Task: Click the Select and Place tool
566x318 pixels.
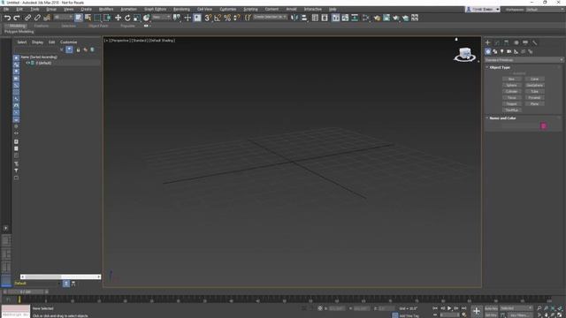Action: point(146,18)
